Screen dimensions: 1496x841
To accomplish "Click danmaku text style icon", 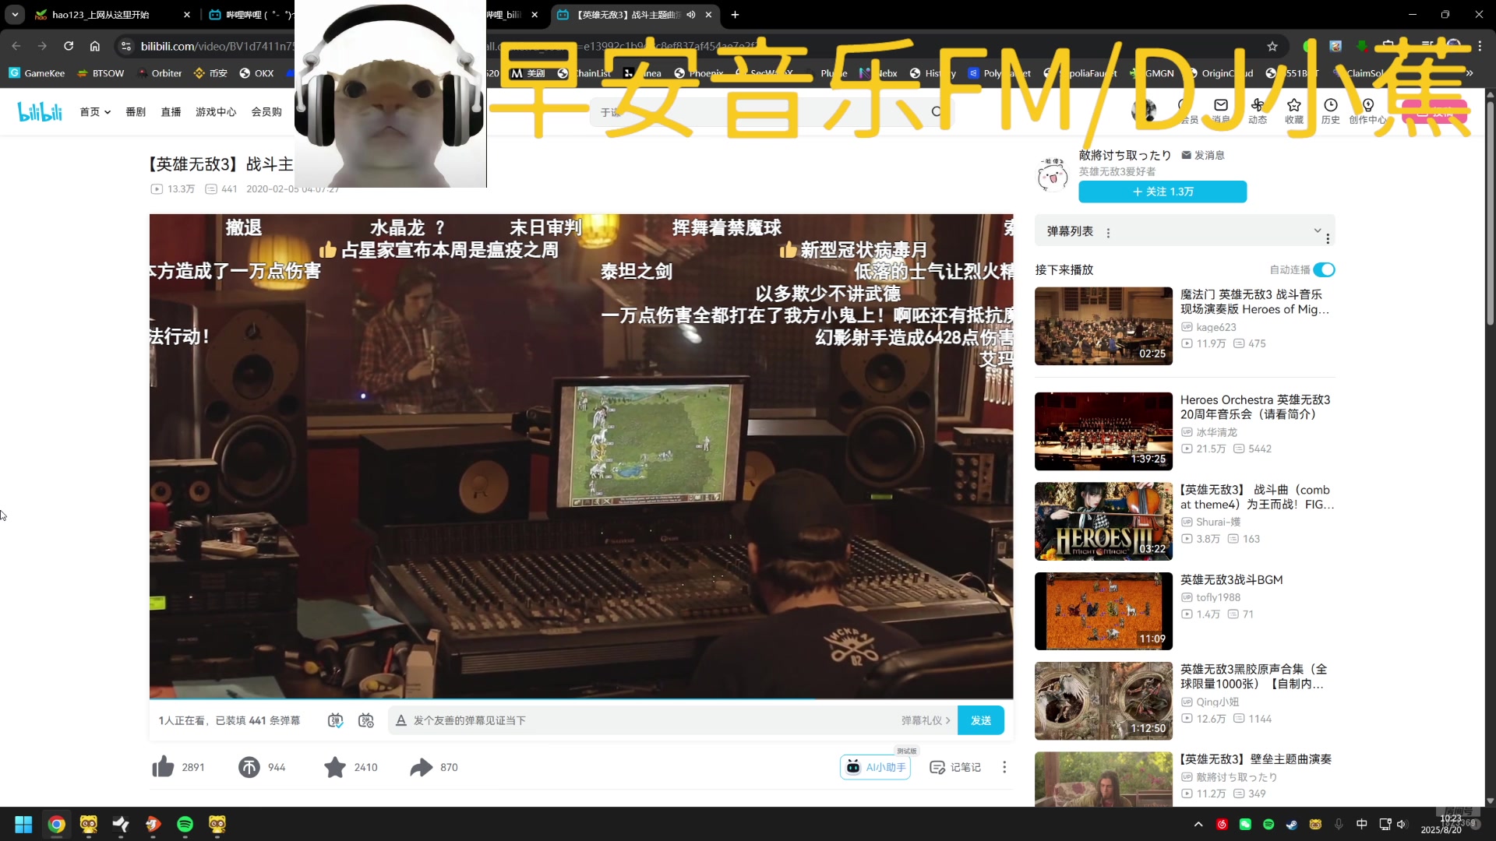I will pyautogui.click(x=401, y=720).
